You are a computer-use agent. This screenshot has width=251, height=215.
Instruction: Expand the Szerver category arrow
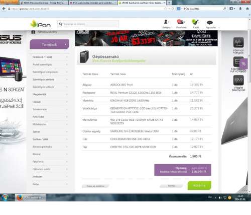point(67,132)
